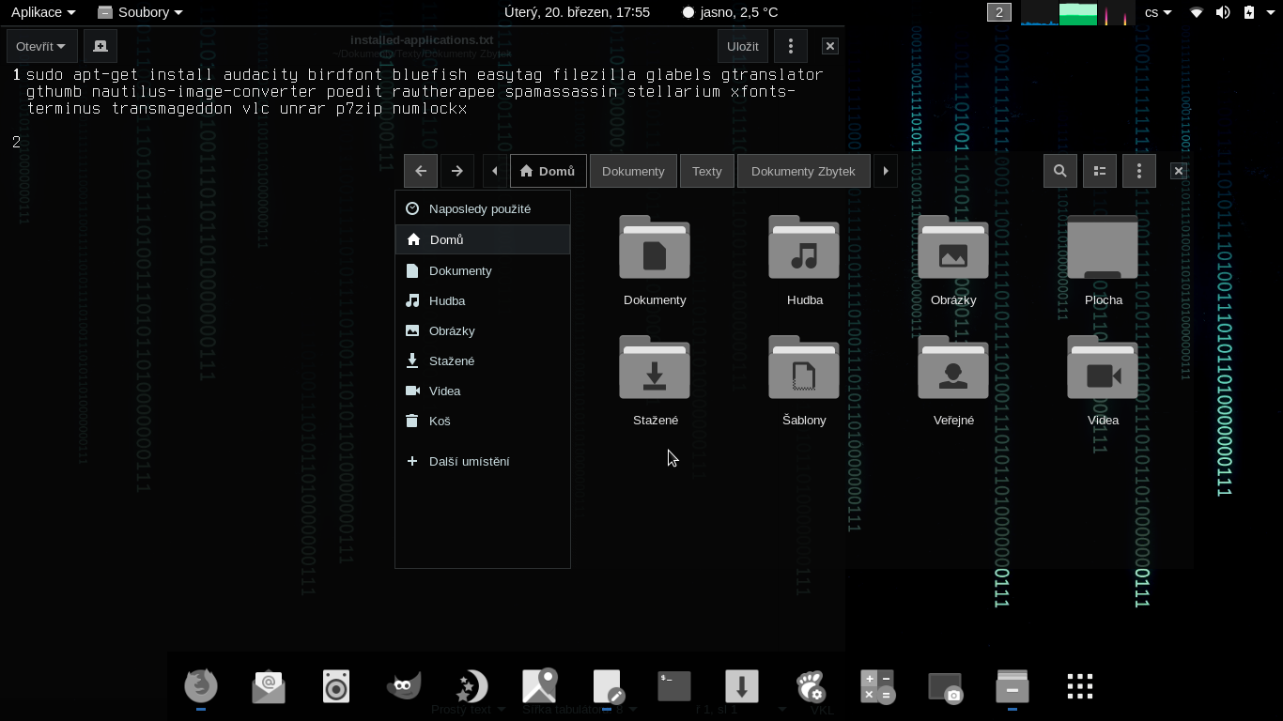Viewport: 1283px width, 721px height.
Task: Open the Hudba folder icon
Action: (804, 248)
